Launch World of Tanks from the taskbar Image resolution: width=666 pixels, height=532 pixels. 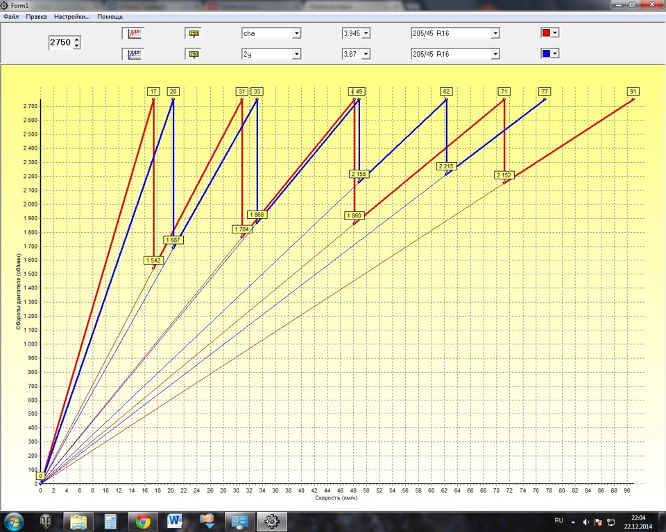47,521
